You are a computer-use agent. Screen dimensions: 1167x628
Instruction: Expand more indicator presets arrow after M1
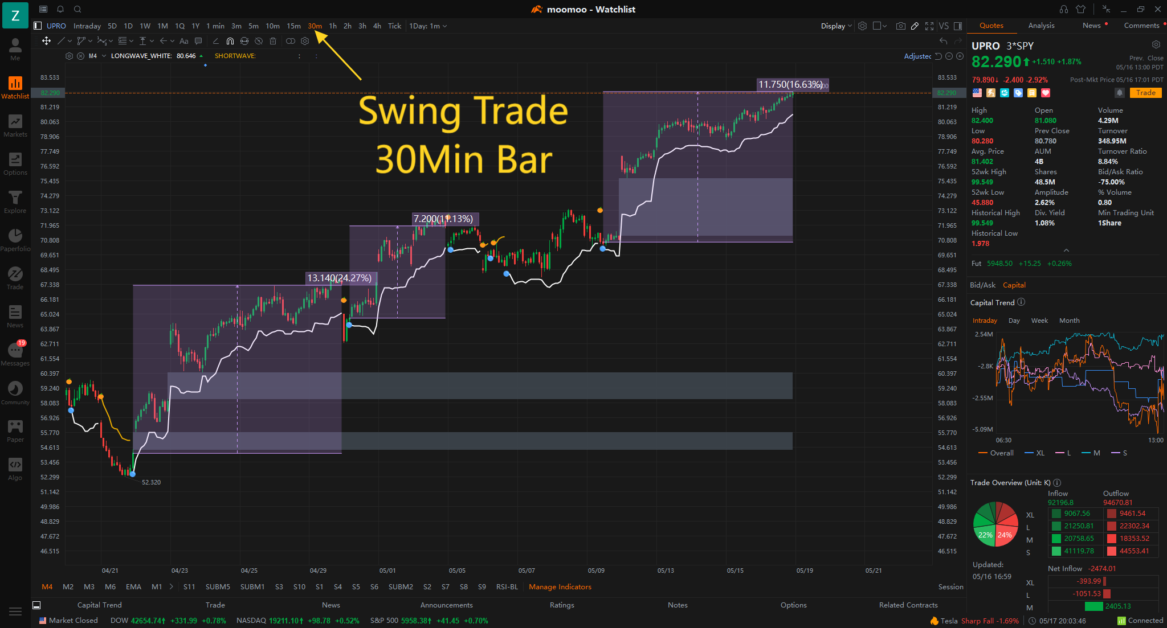(x=171, y=586)
